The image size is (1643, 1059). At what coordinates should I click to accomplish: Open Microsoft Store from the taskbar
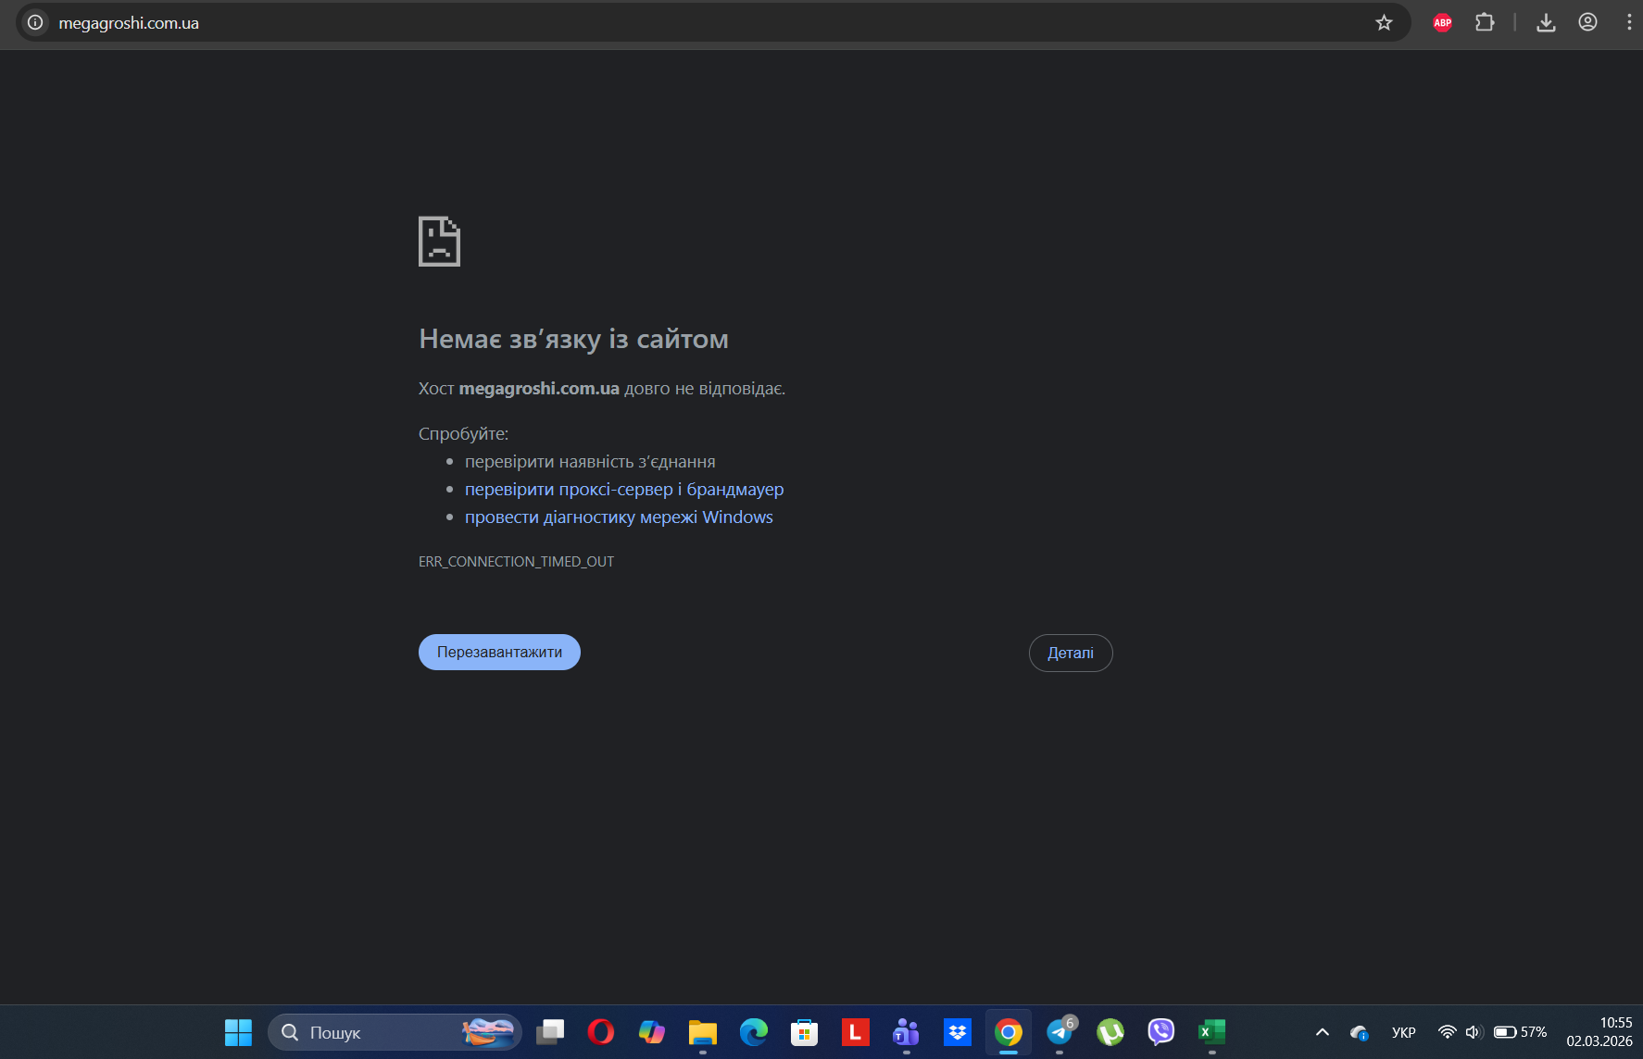click(805, 1032)
